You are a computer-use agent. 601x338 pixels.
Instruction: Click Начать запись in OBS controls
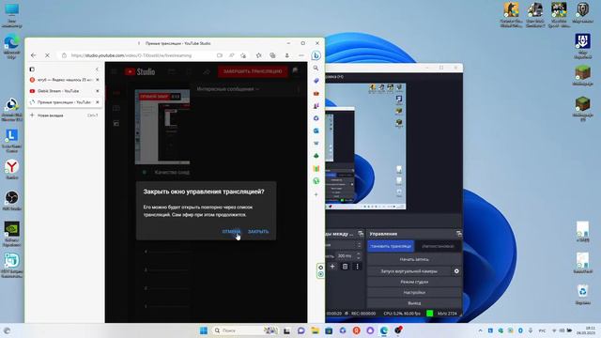[x=414, y=259]
